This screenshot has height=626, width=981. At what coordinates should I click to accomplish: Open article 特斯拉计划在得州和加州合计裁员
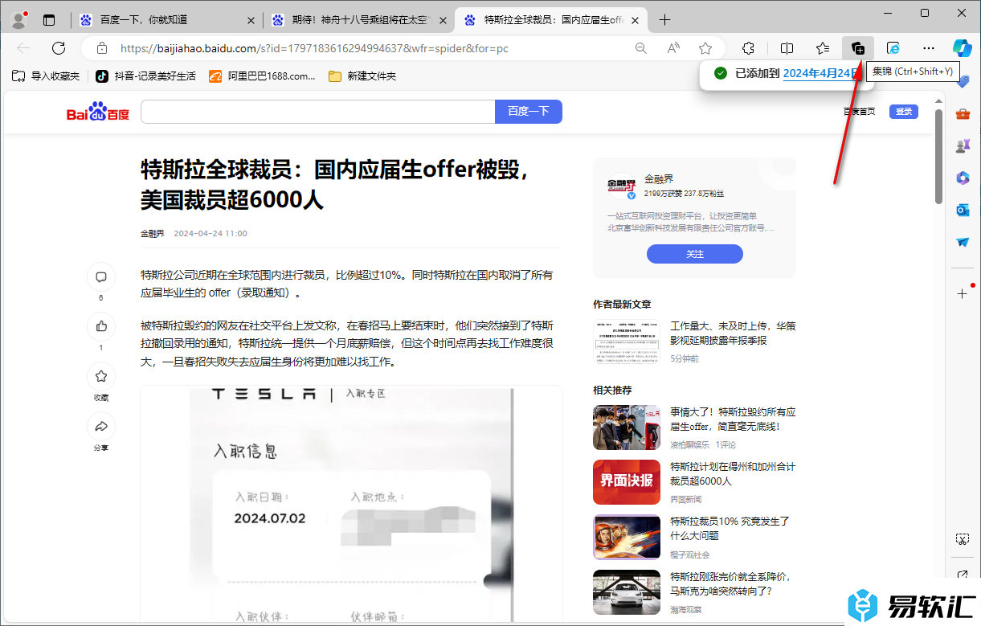(x=733, y=474)
